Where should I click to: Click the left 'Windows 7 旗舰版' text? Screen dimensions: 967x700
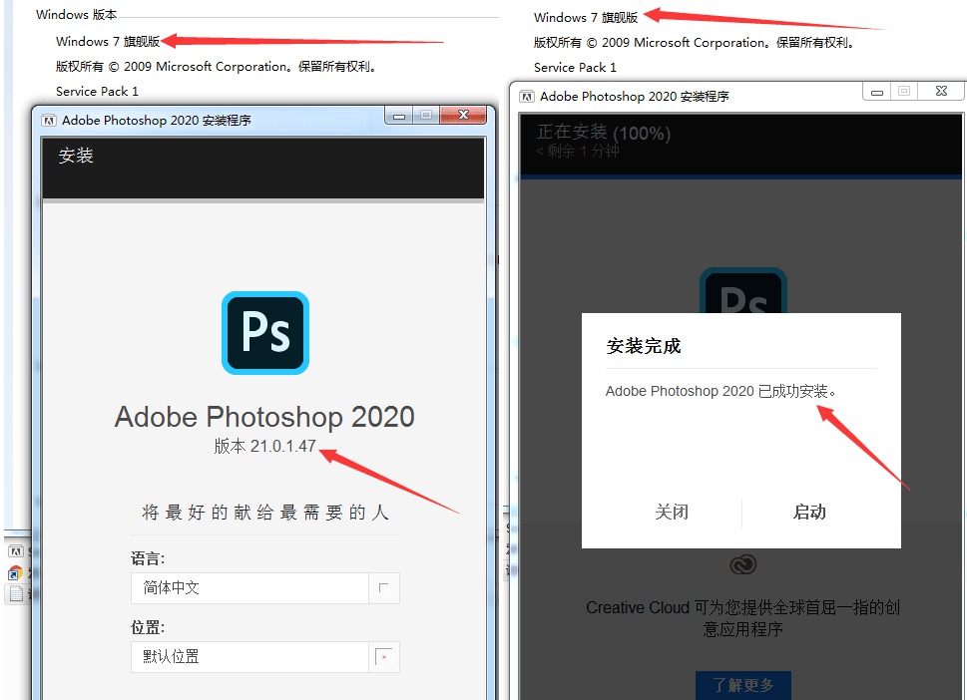point(108,41)
